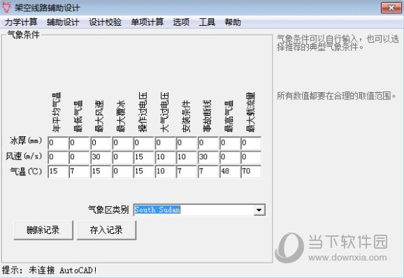The image size is (404, 278).
Task: Click 冰厚 field under 操作过电压
Action: coord(144,143)
